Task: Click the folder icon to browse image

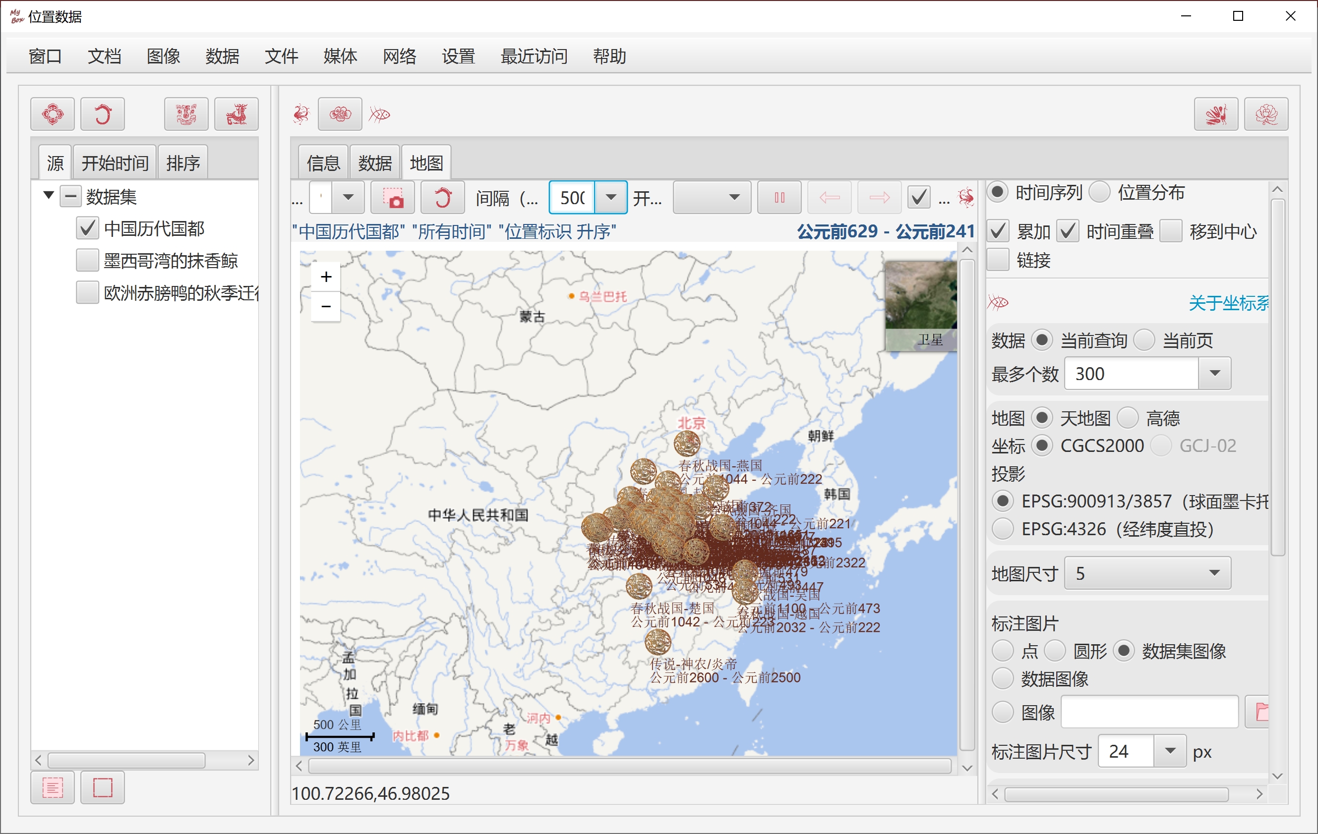Action: [1259, 712]
